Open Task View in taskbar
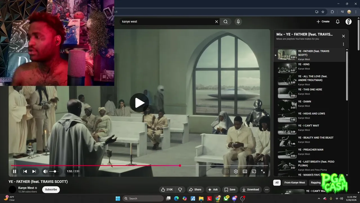Viewport: 360px width, 203px height. pyautogui.click(x=168, y=198)
